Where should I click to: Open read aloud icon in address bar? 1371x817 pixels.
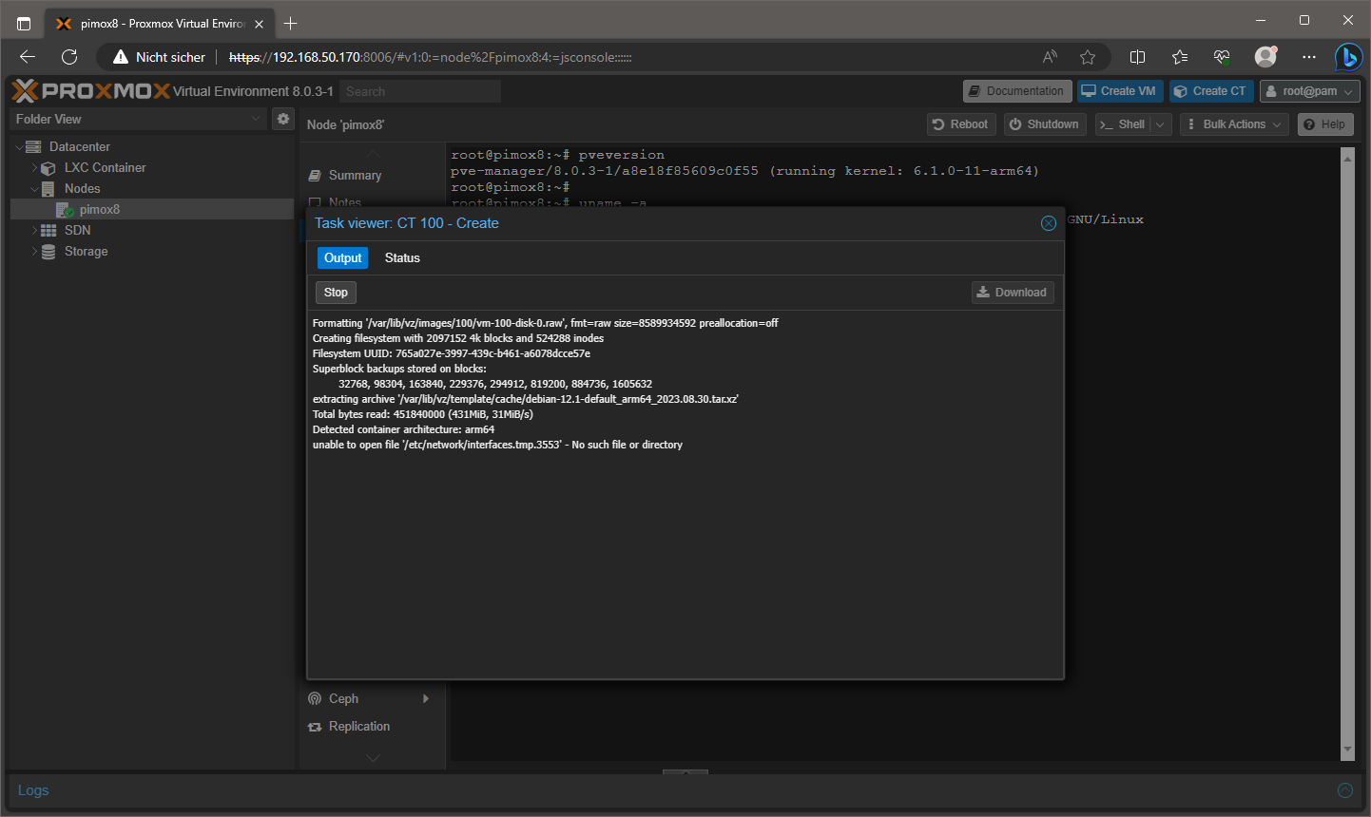point(1050,57)
